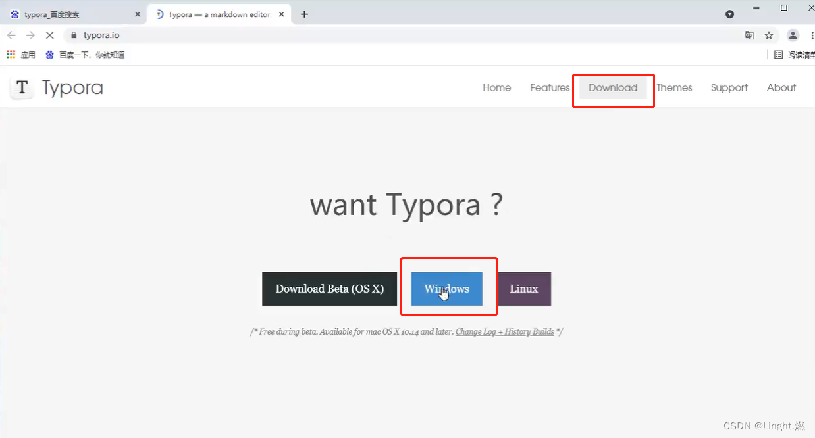Open the Home nav item
The height and width of the screenshot is (438, 815).
[x=497, y=87]
